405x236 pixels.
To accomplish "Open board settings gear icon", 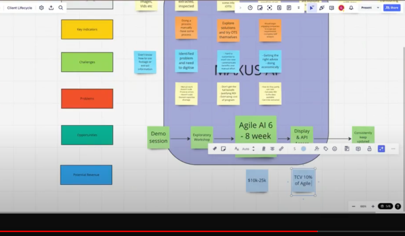I will click(x=41, y=8).
